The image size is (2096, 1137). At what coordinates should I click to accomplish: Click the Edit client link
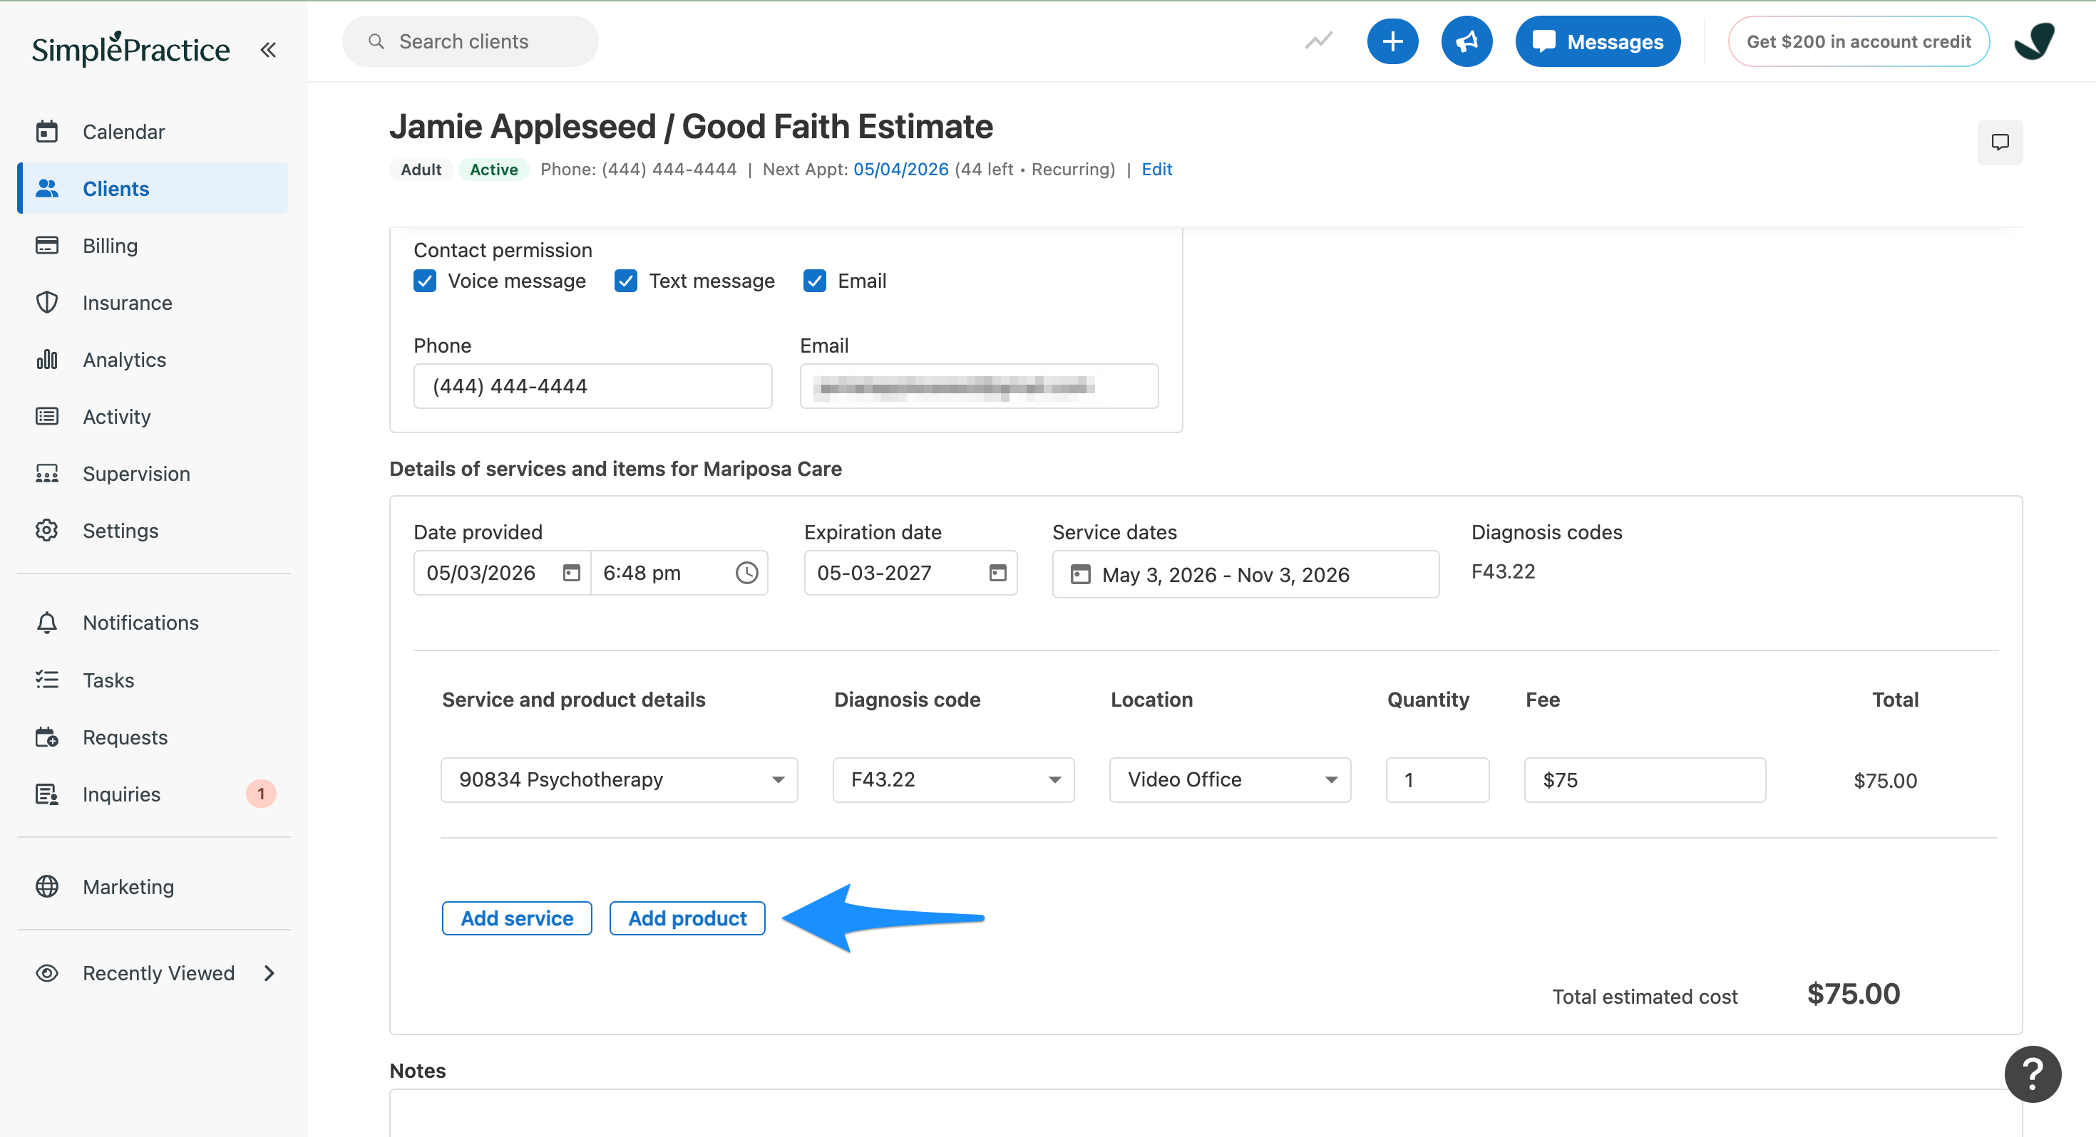coord(1156,169)
